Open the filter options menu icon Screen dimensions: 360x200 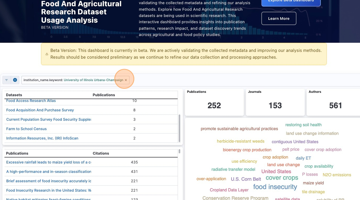click(x=6, y=80)
